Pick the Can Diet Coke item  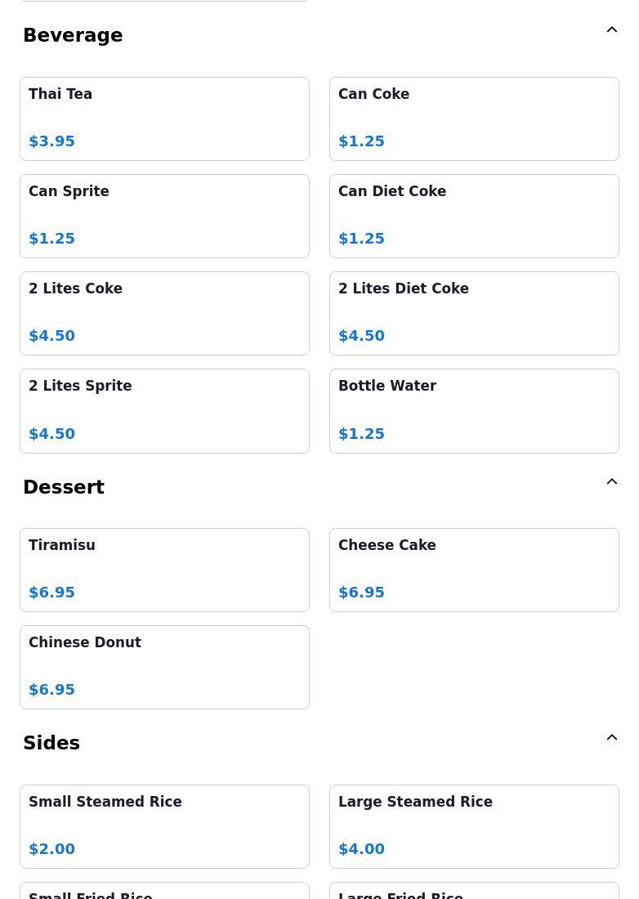coord(474,216)
